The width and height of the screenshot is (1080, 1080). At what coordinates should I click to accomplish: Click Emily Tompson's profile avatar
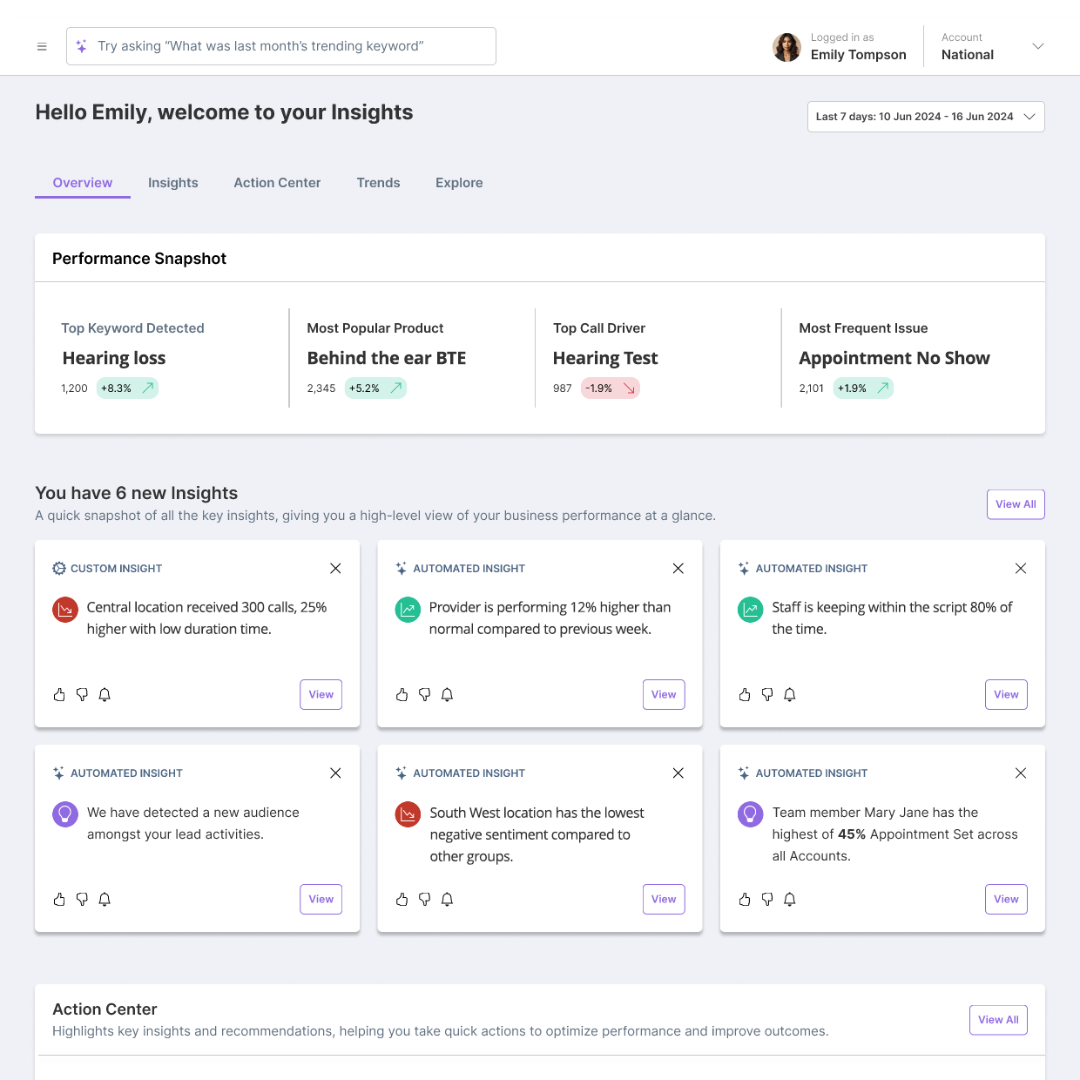786,47
